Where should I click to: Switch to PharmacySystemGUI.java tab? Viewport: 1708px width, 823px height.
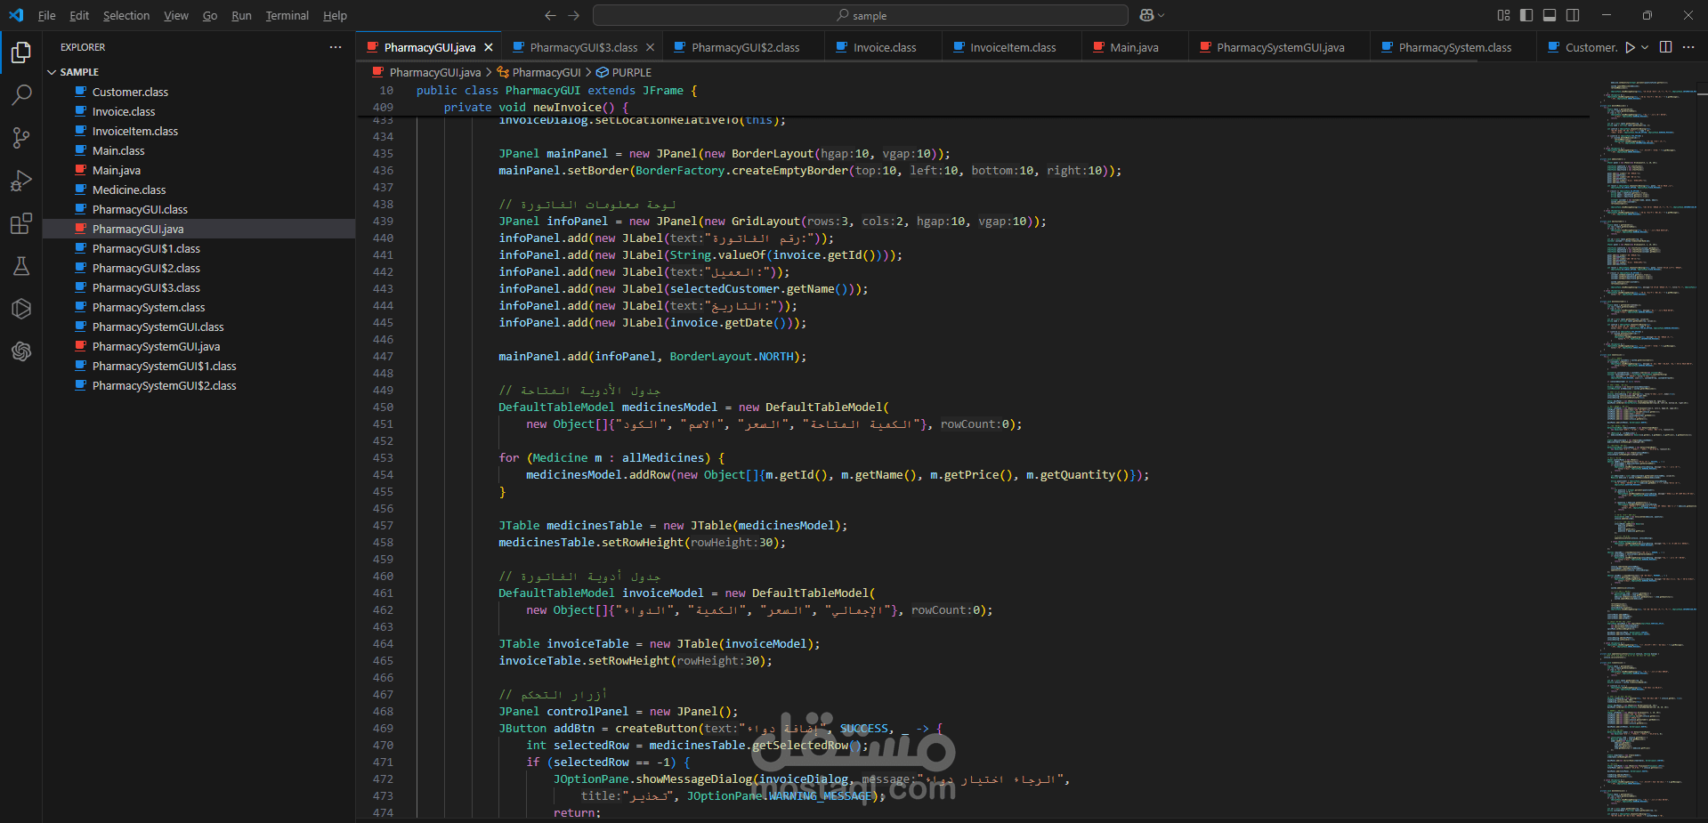pos(1280,47)
